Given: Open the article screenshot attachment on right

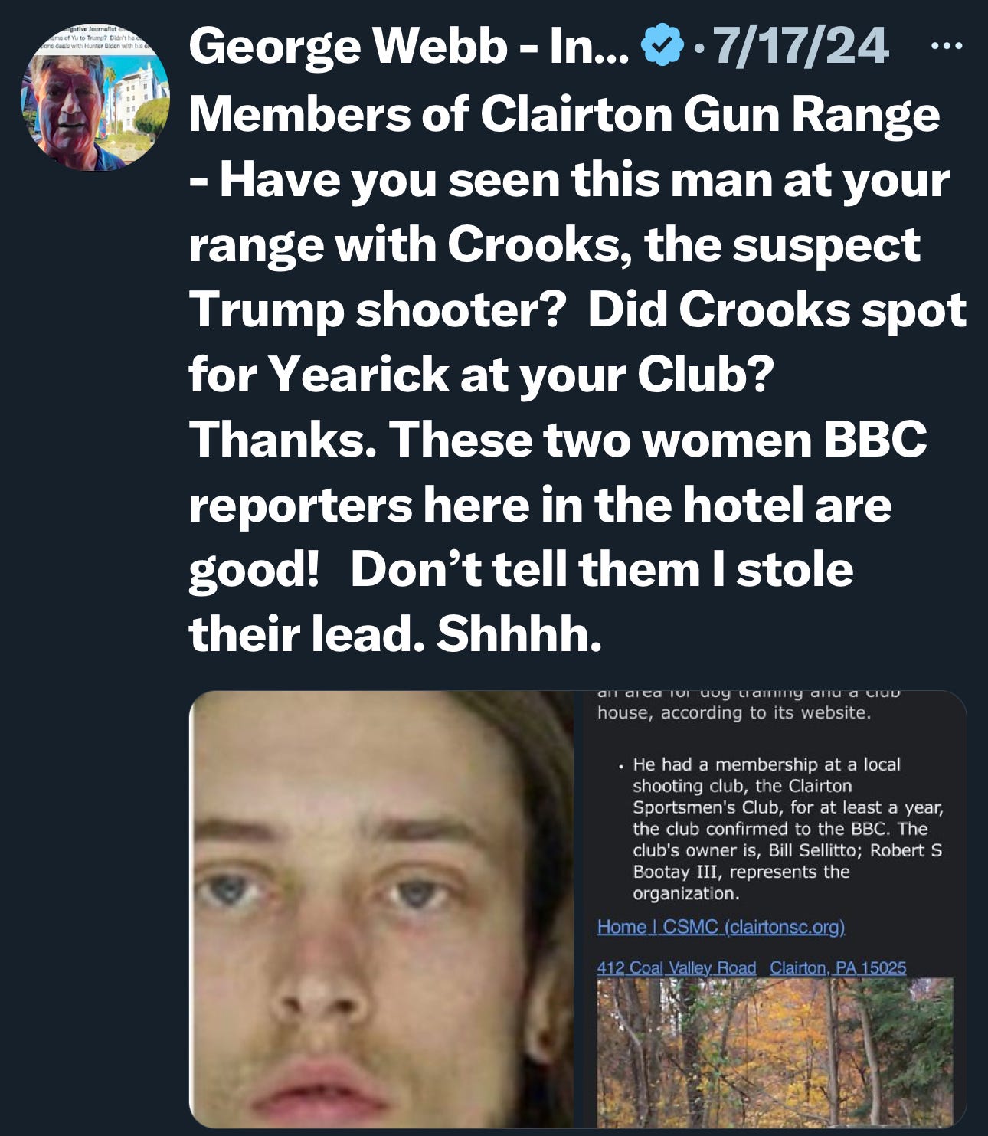Looking at the screenshot, I should pos(774,908).
